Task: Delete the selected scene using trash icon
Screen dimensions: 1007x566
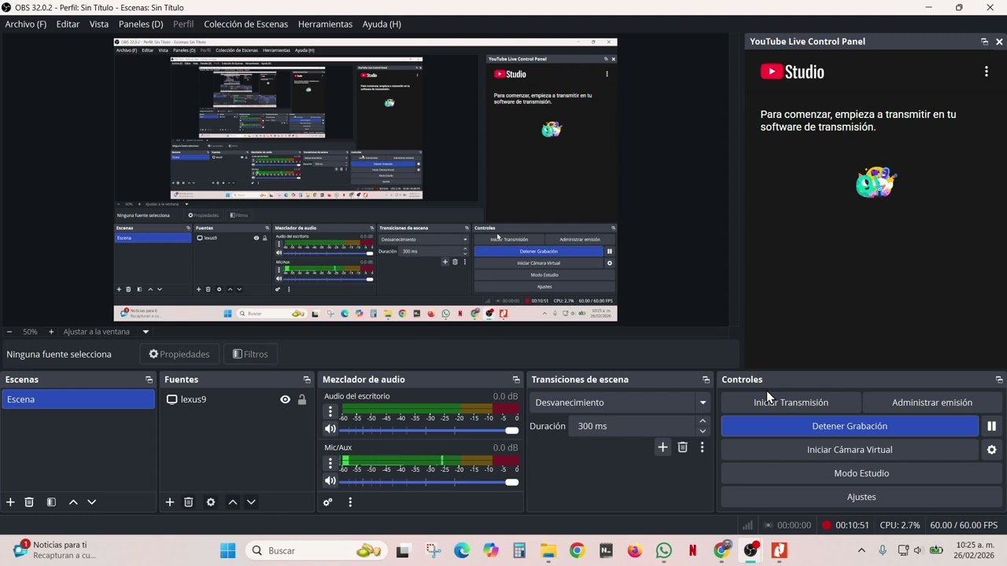Action: tap(29, 502)
